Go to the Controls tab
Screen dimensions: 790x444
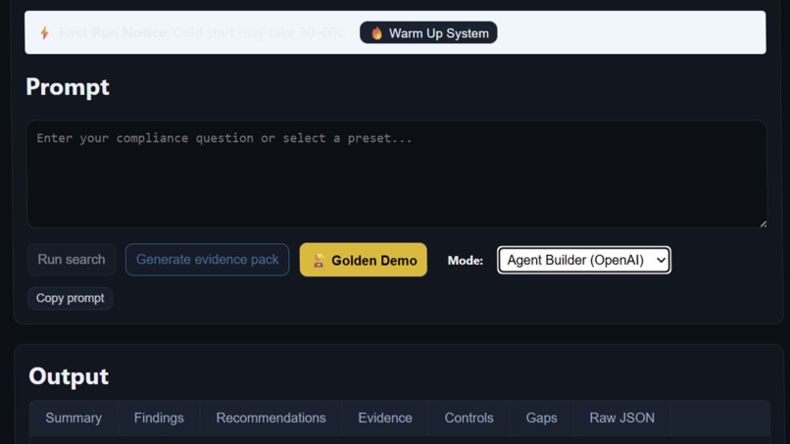469,418
